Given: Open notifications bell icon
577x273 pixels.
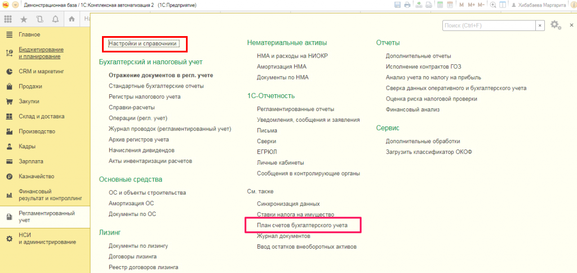Looking at the screenshot, I should click(56, 19).
